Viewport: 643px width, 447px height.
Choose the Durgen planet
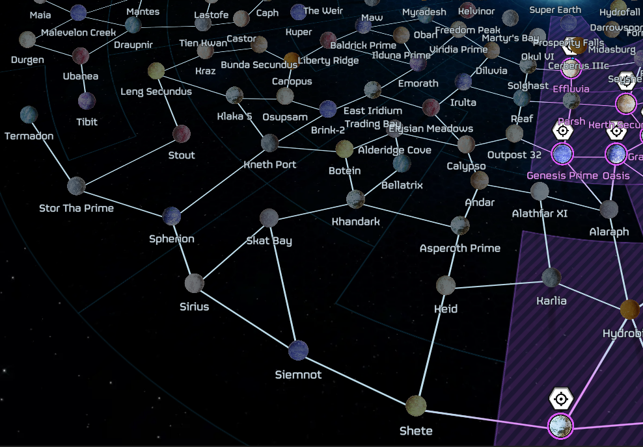[27, 40]
